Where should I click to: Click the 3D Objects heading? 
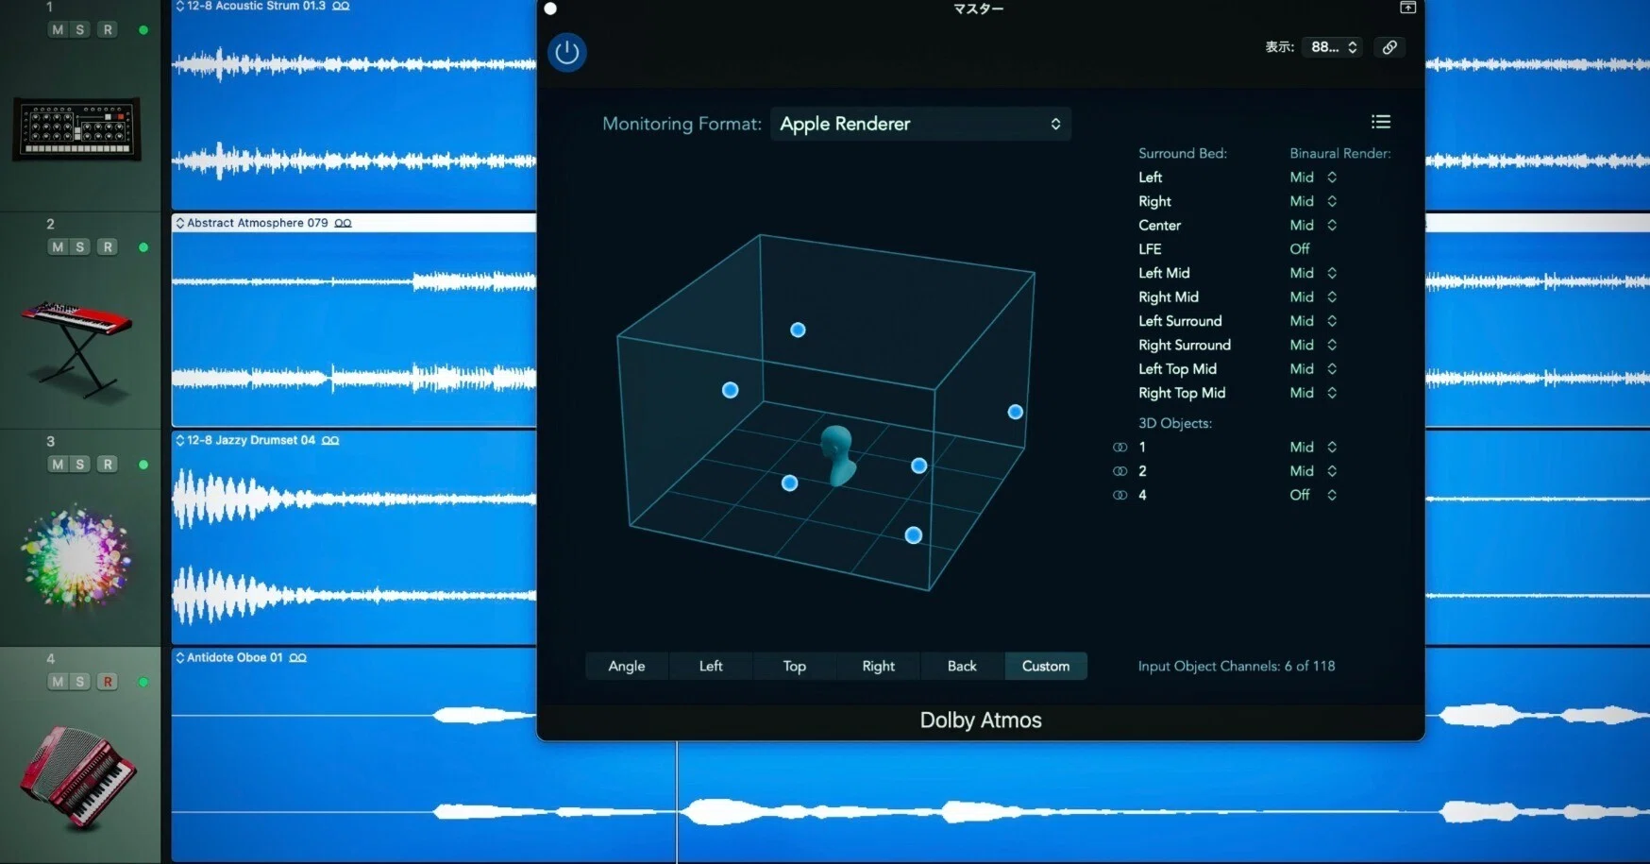click(1175, 423)
